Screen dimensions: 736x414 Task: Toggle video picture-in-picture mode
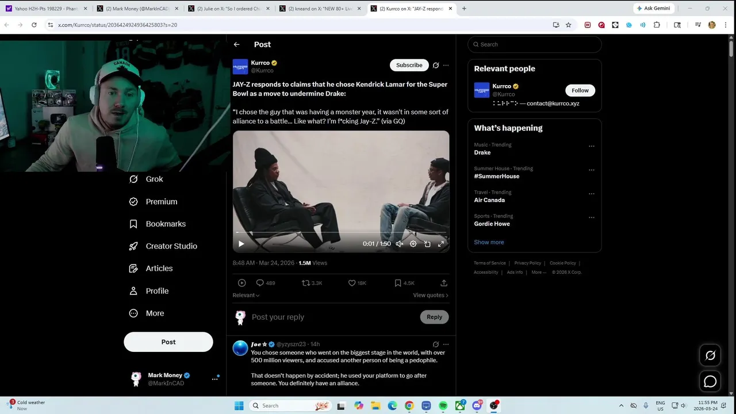(427, 244)
